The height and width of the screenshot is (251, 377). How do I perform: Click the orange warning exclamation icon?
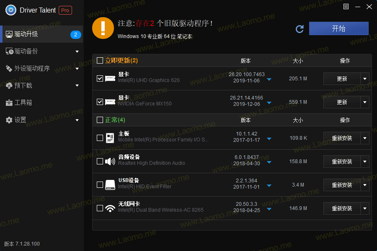[103, 28]
